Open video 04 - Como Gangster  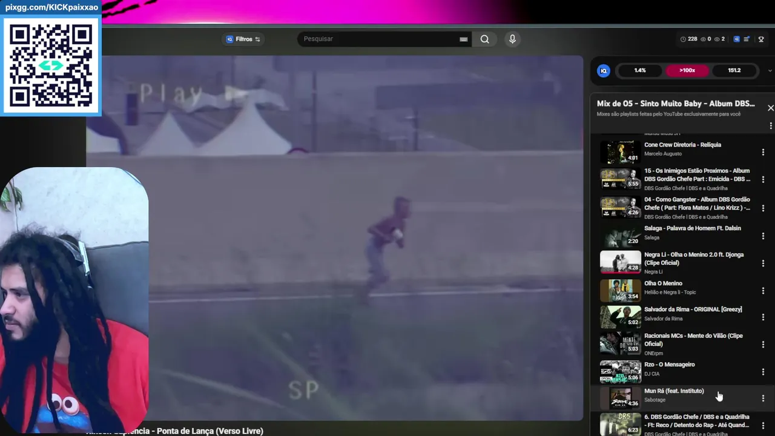point(697,203)
